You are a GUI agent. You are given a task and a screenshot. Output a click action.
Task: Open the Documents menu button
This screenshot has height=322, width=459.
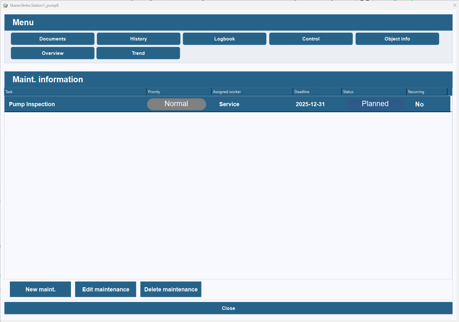coord(53,39)
